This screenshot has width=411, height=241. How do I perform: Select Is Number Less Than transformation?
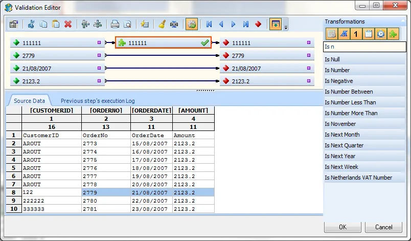tap(364, 102)
